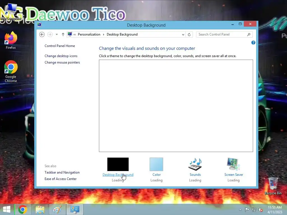287x215 pixels.
Task: Click Desktop Background breadcrumb segment
Action: click(122, 34)
